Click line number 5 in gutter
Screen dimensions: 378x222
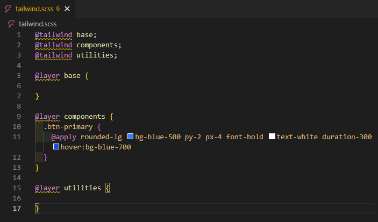pos(19,76)
